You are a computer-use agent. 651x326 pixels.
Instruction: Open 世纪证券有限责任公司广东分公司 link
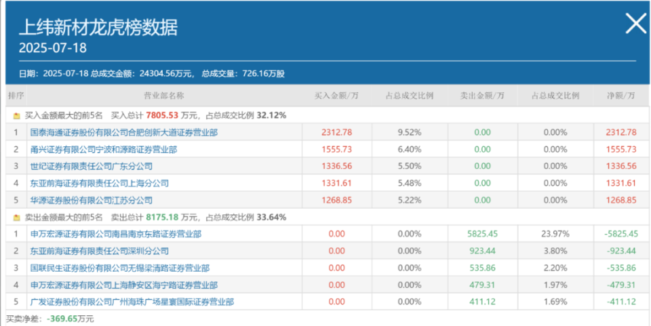pos(92,166)
